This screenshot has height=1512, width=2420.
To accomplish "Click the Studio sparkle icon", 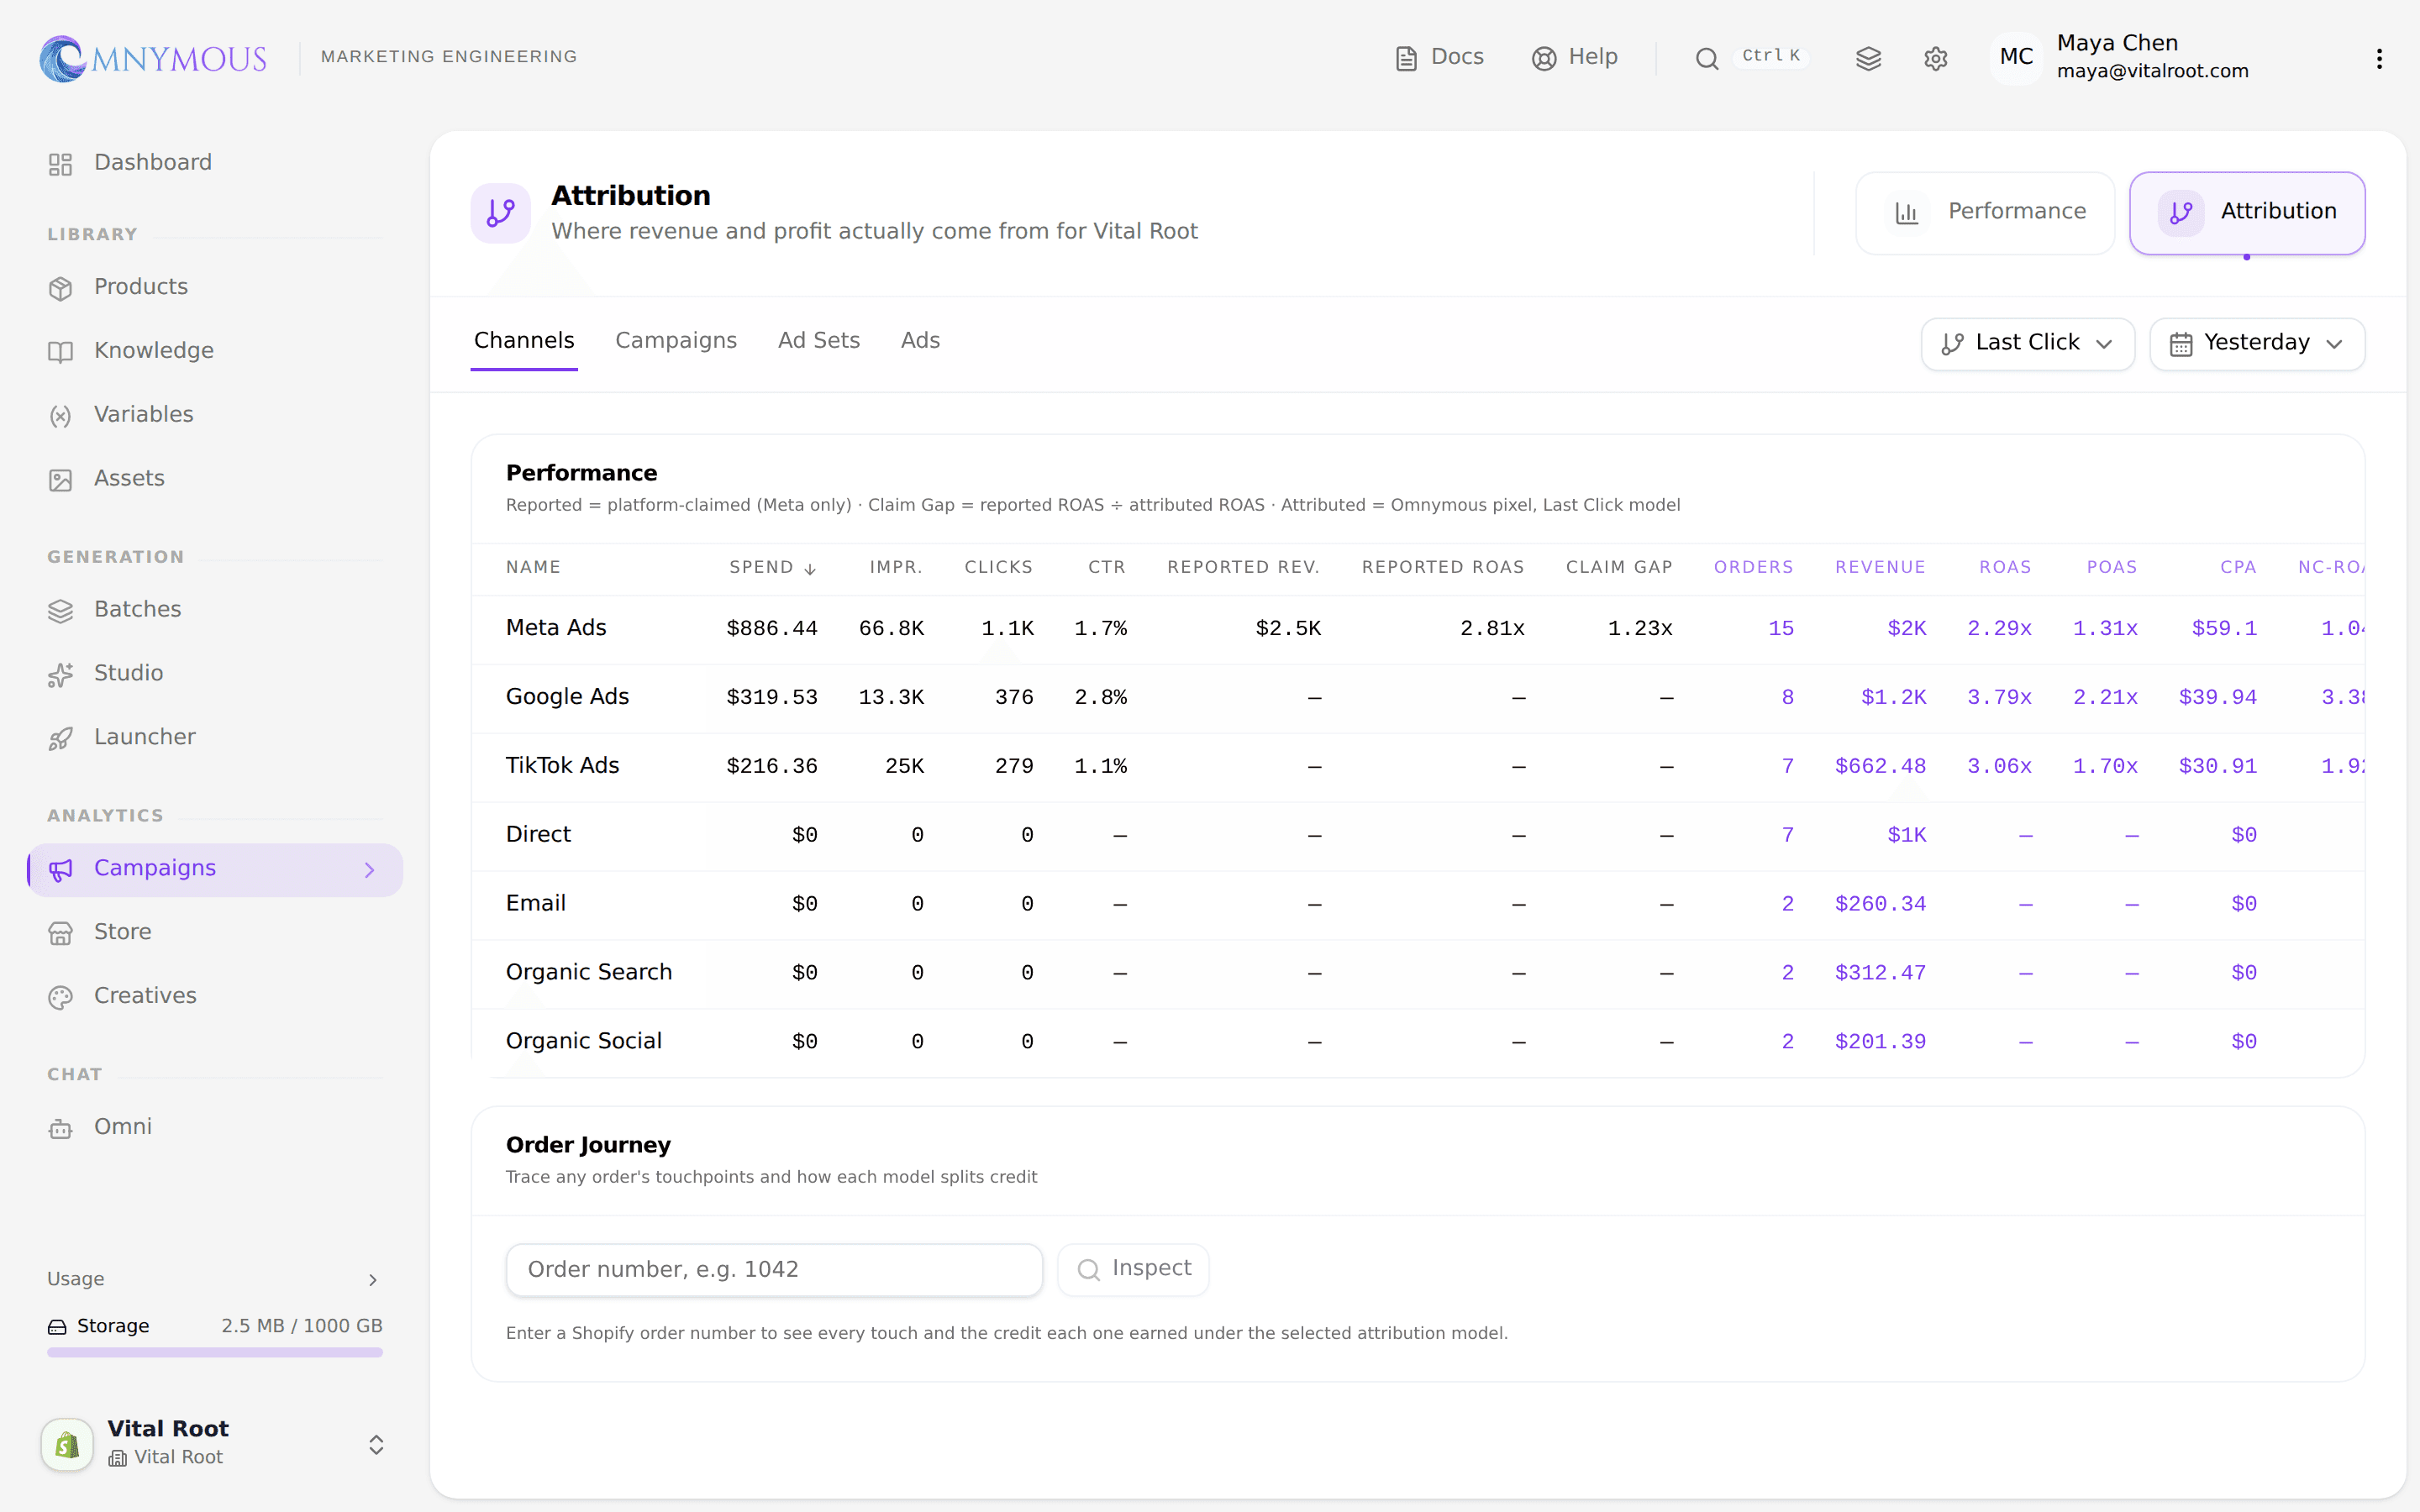I will tap(61, 675).
